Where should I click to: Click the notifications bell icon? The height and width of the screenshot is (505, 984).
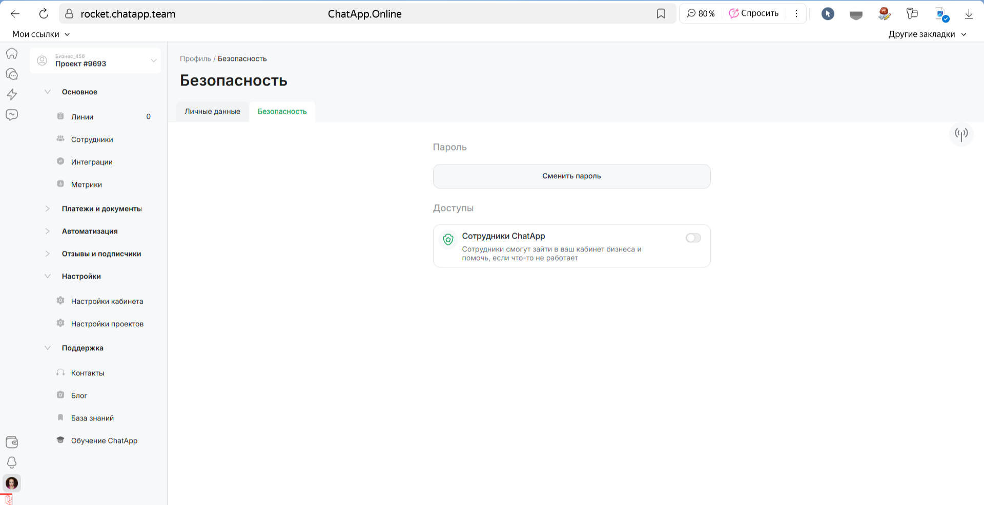coord(12,462)
